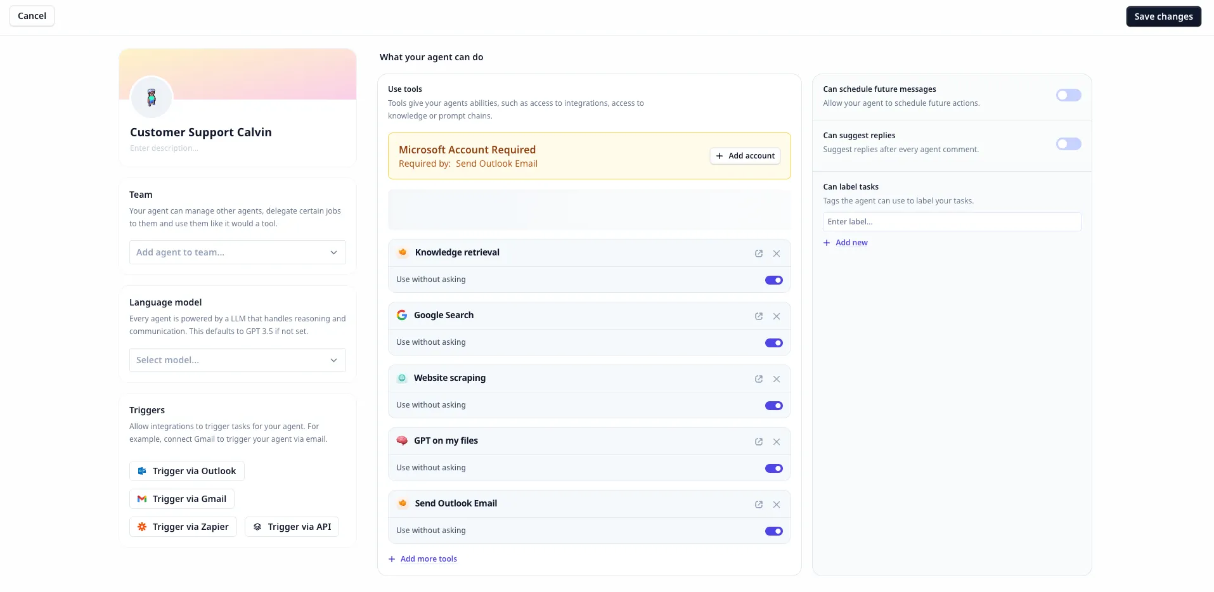Expand the Add agent to team dropdown
The image size is (1214, 592).
tap(237, 252)
